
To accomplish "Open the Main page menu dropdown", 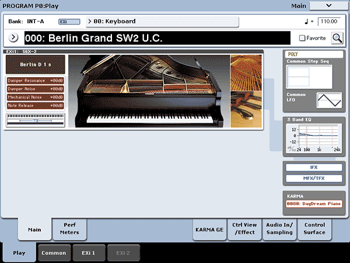I will pyautogui.click(x=328, y=5).
